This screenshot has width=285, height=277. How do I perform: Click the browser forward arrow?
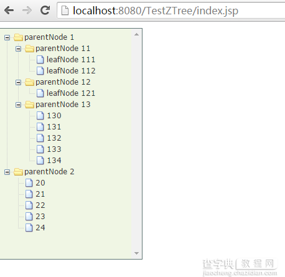(x=27, y=11)
